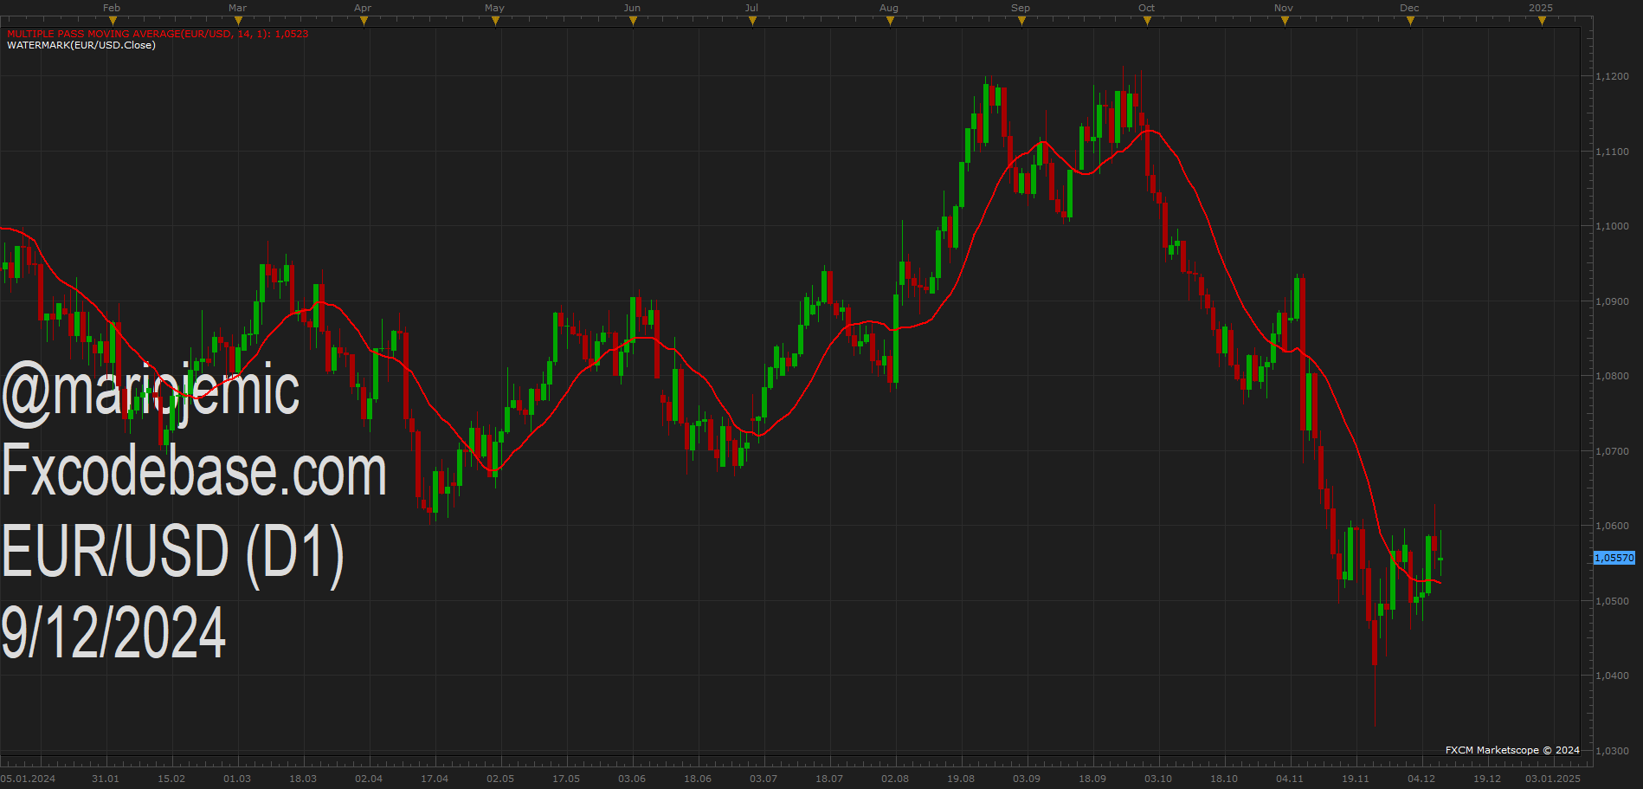Select the Multiple Pass Moving Average indicator label
Screen dimensions: 1643x789
pos(158,34)
